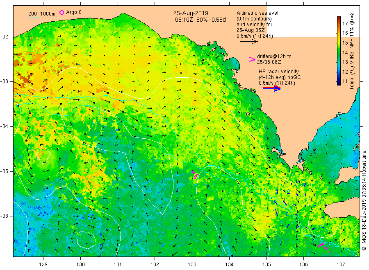Image resolution: width=369 pixels, height=270 pixels.
Task: Click the (4-12h avg) noQC text
Action: (x=280, y=77)
